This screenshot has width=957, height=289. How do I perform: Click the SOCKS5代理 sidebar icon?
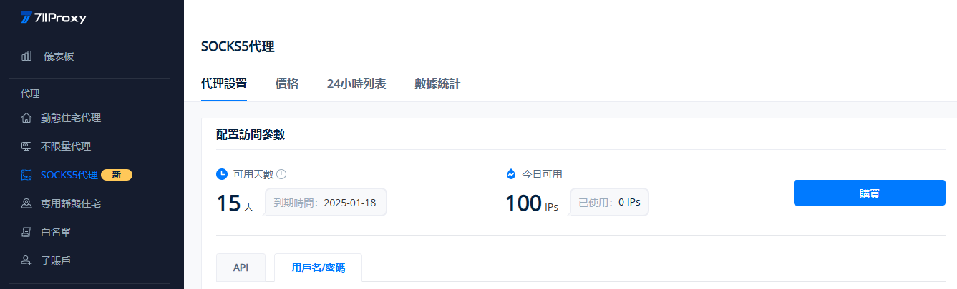coord(26,175)
